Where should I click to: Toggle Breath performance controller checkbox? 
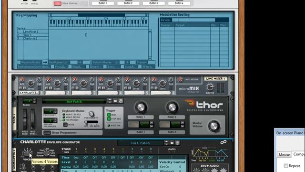click(x=88, y=67)
